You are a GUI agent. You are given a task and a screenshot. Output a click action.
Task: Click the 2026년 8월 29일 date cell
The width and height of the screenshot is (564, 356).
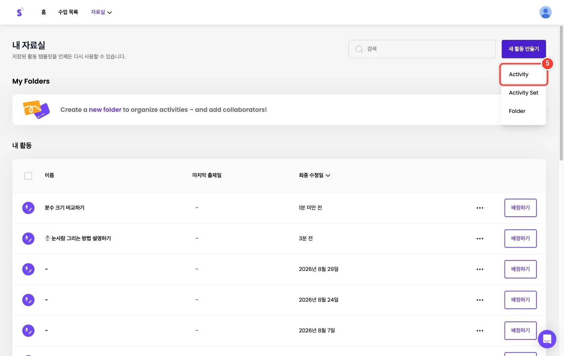(319, 269)
